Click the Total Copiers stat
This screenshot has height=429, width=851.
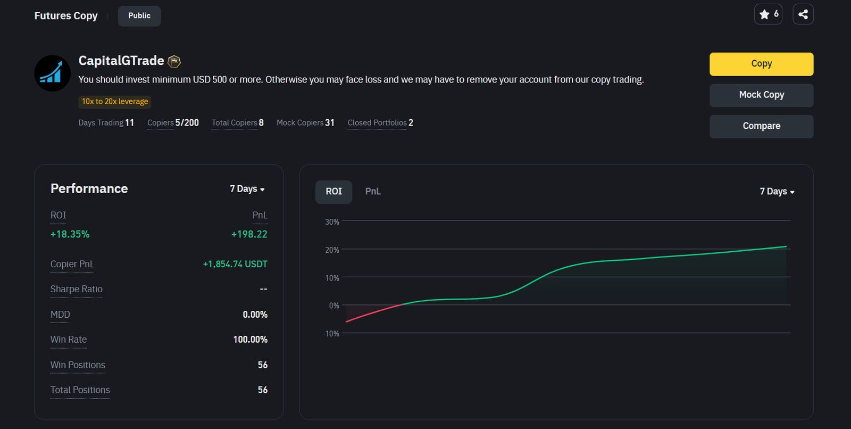(237, 123)
